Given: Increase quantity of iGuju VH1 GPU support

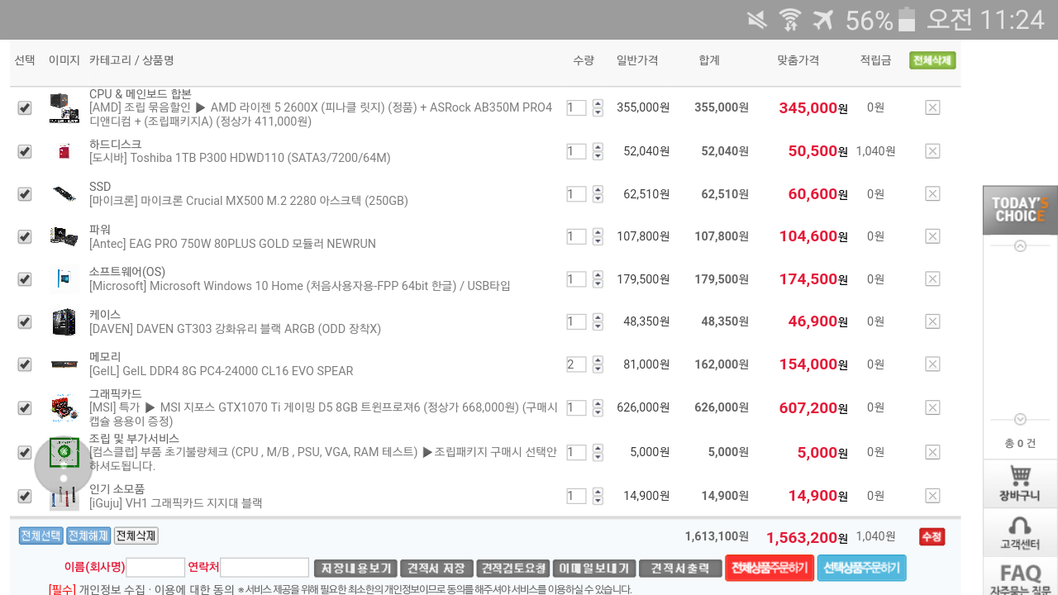Looking at the screenshot, I should click(x=598, y=492).
